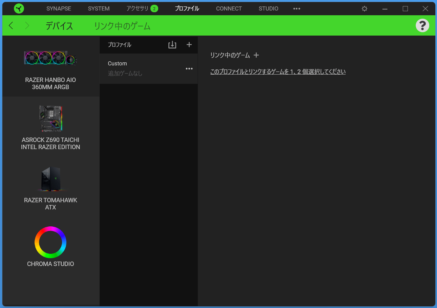Close the Razer Synapse window

(425, 9)
